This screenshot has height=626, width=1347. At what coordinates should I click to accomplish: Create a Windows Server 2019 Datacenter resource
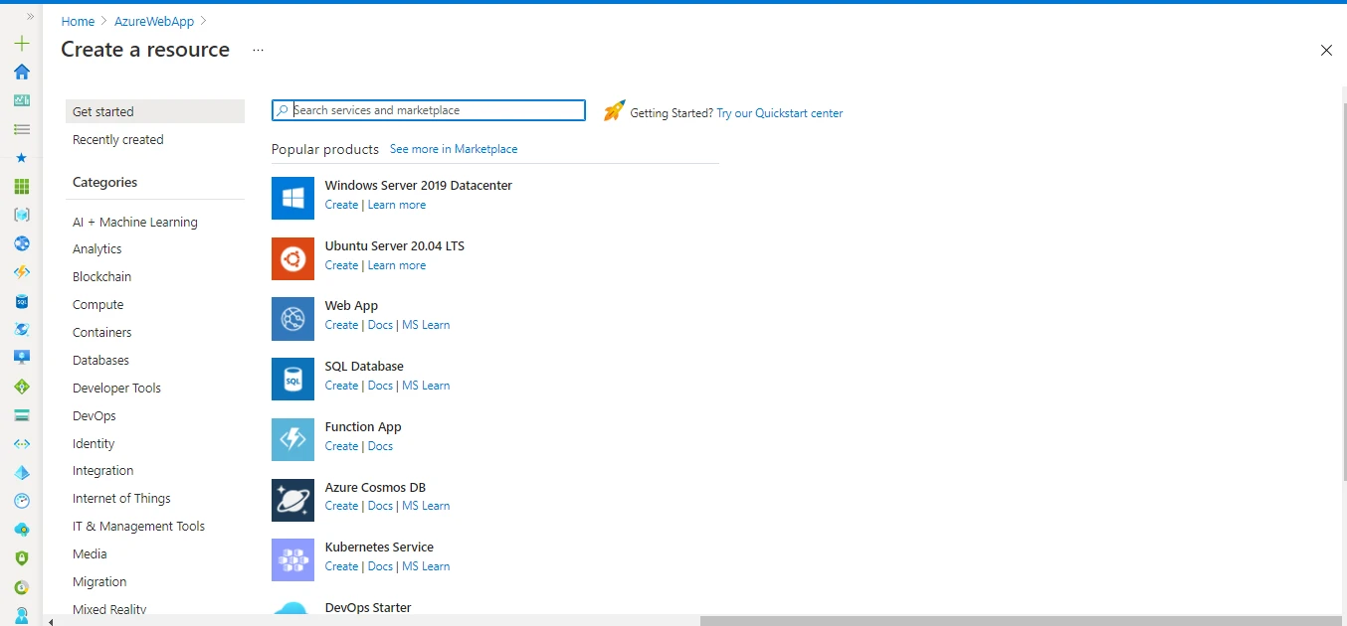coord(341,205)
